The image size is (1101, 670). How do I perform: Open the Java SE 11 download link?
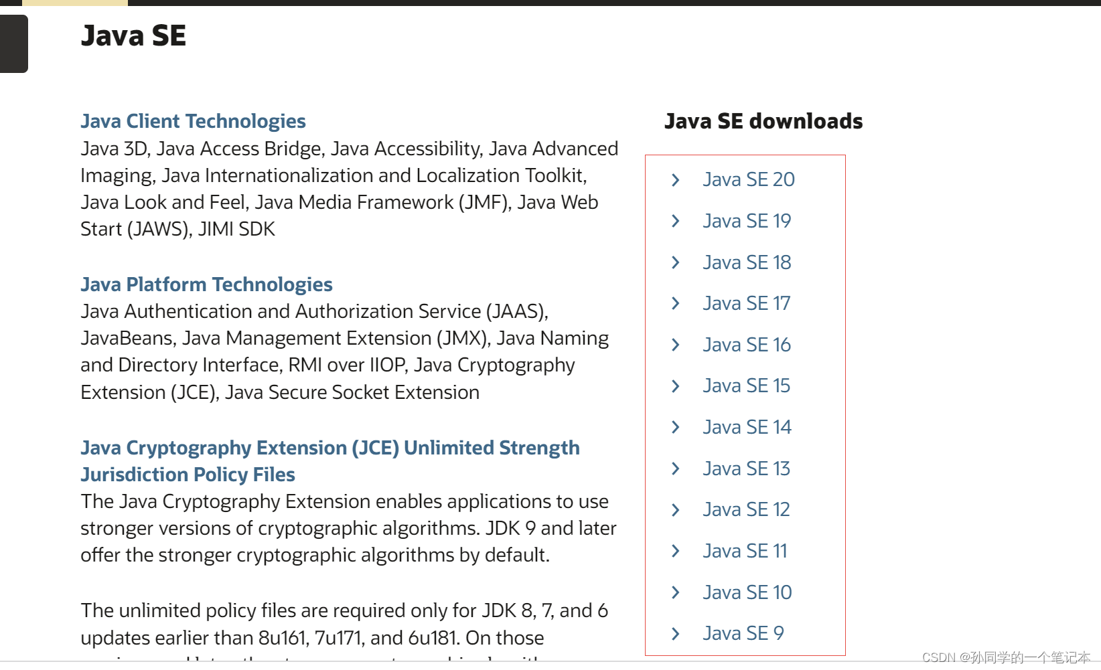click(x=745, y=551)
